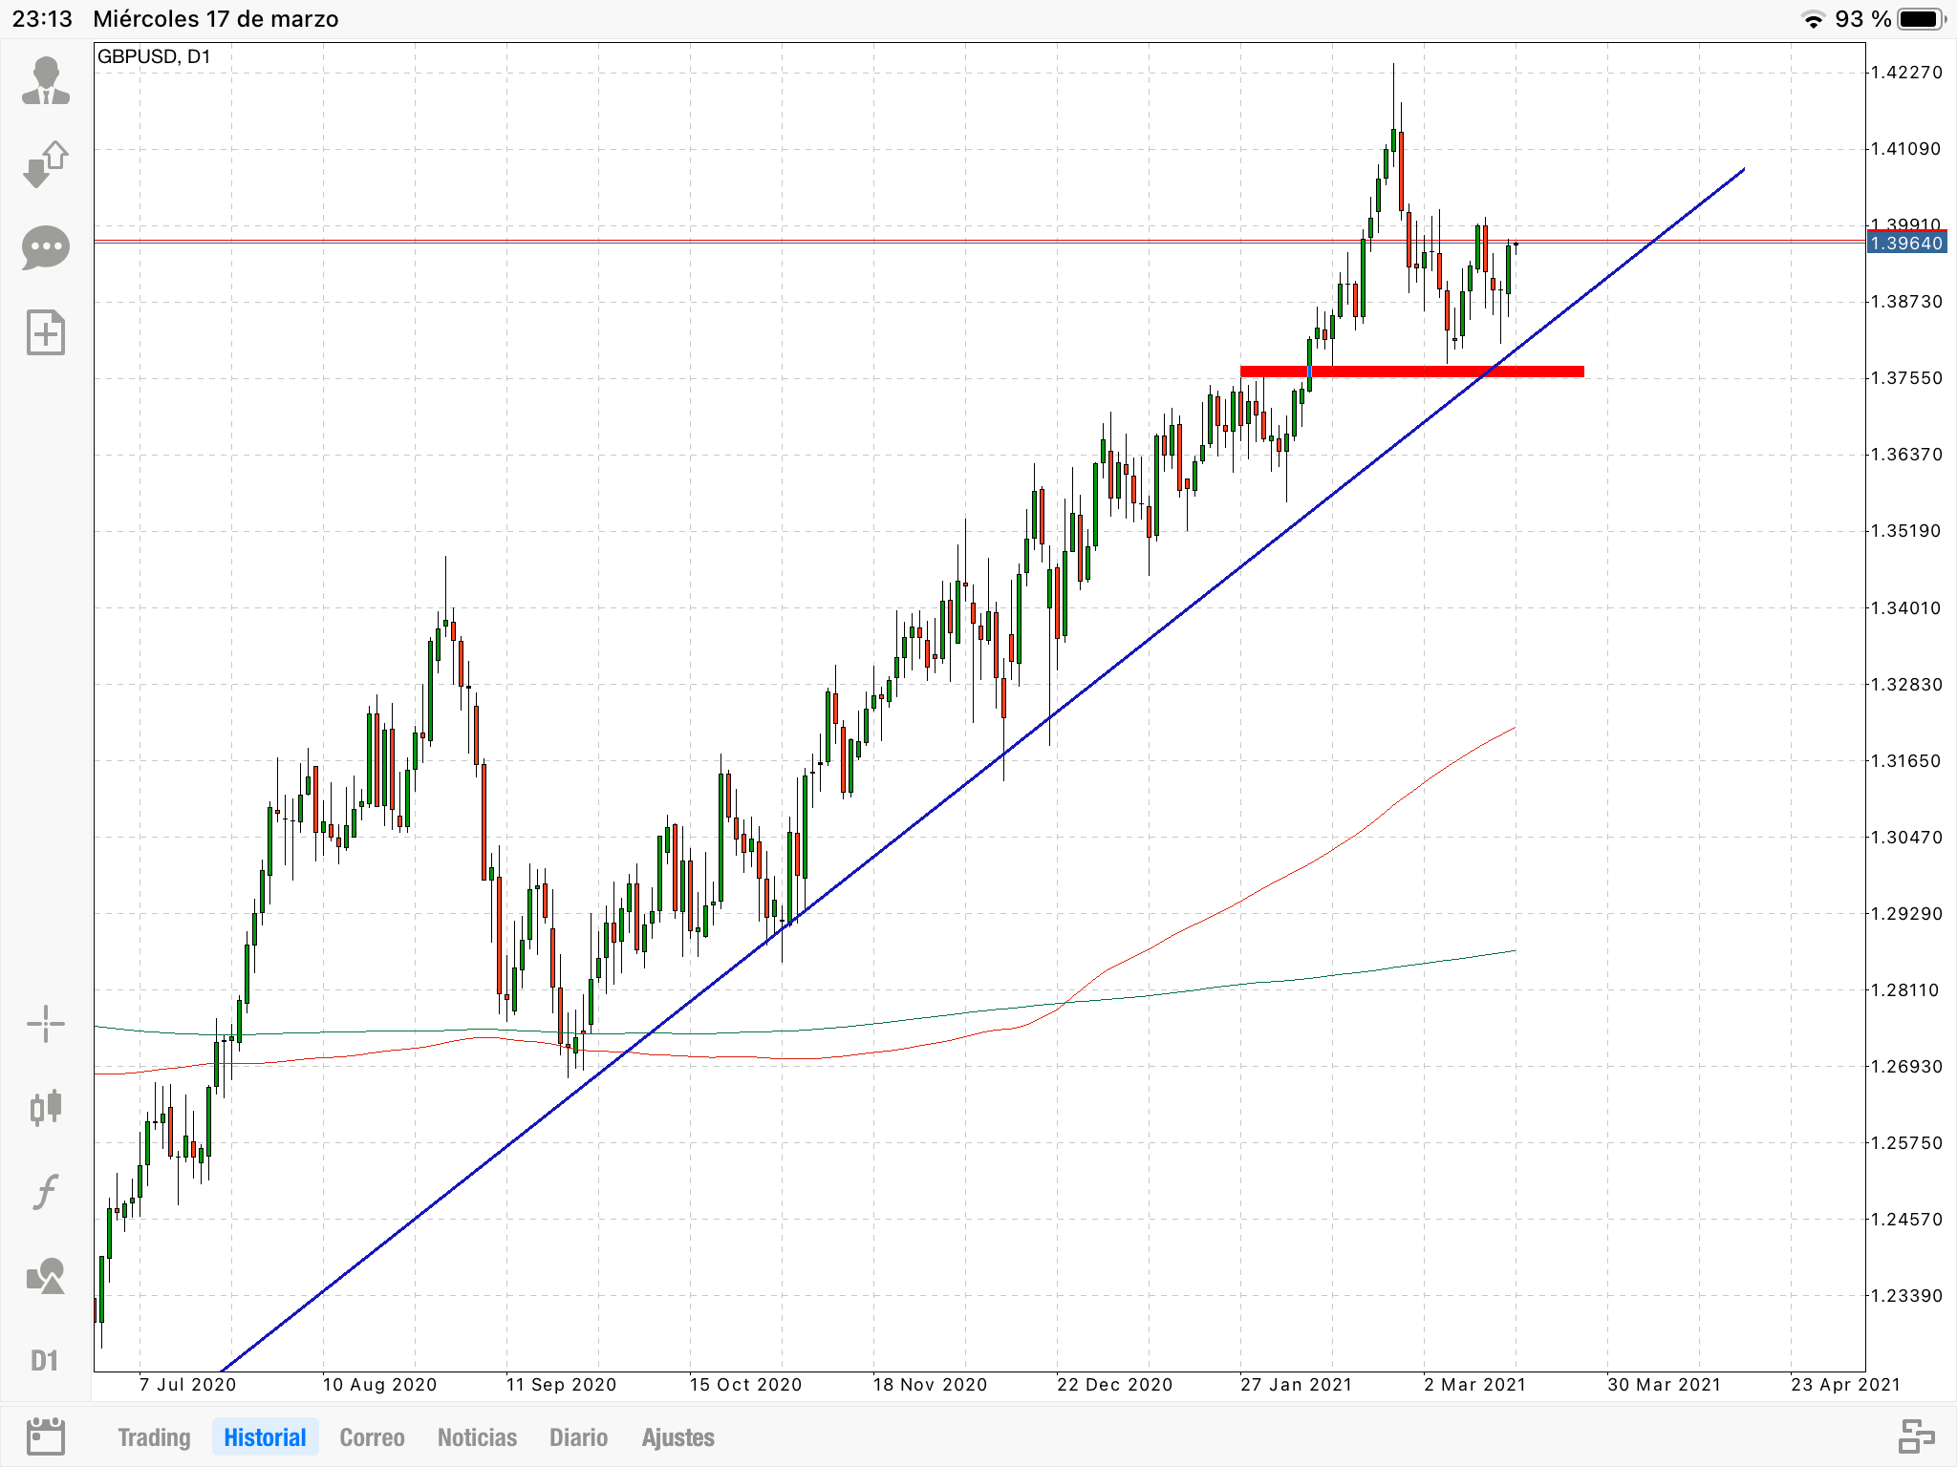1957x1467 pixels.
Task: Enable the crosshair cursor tool
Action: 45,1025
